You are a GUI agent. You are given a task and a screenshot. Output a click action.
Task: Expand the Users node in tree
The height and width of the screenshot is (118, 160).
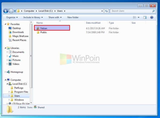pyautogui.click(x=9, y=96)
